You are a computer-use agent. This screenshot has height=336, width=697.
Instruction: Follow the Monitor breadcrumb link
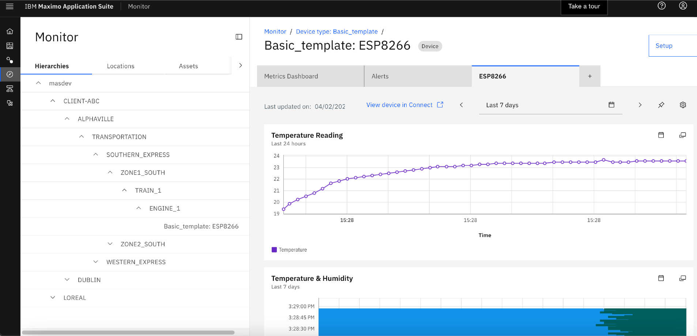pos(275,31)
